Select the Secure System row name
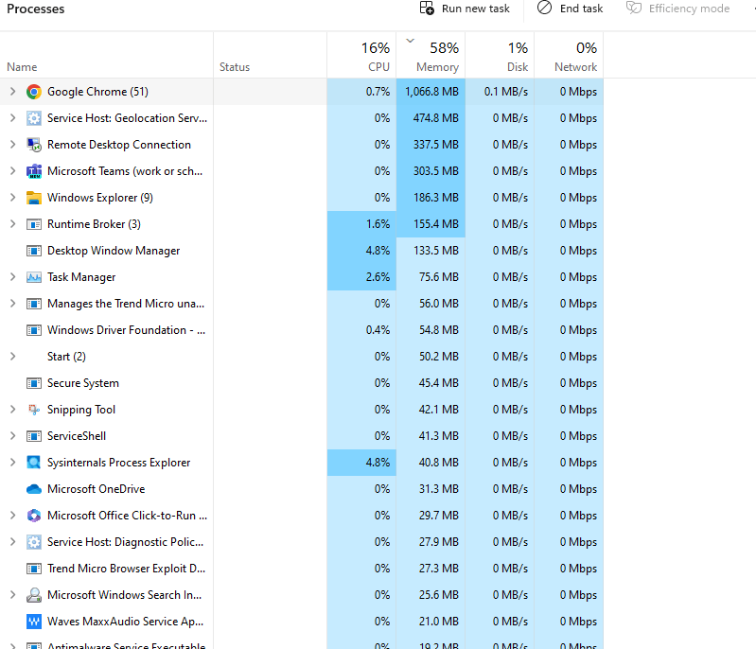 pos(83,383)
